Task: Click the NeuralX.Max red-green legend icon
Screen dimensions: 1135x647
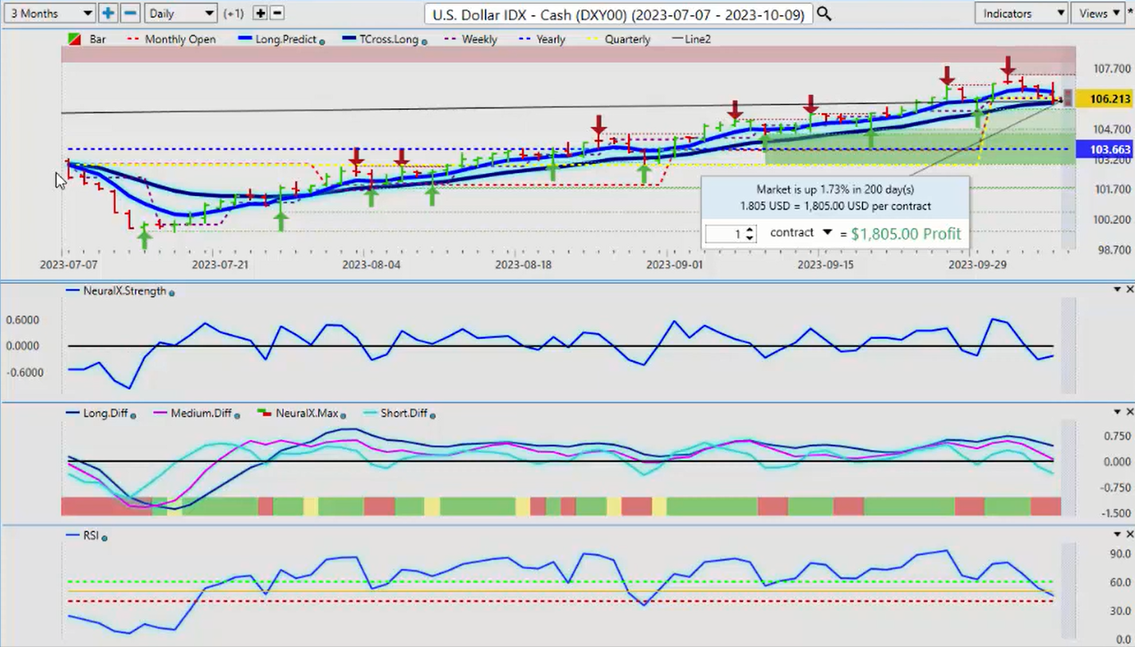Action: (264, 414)
